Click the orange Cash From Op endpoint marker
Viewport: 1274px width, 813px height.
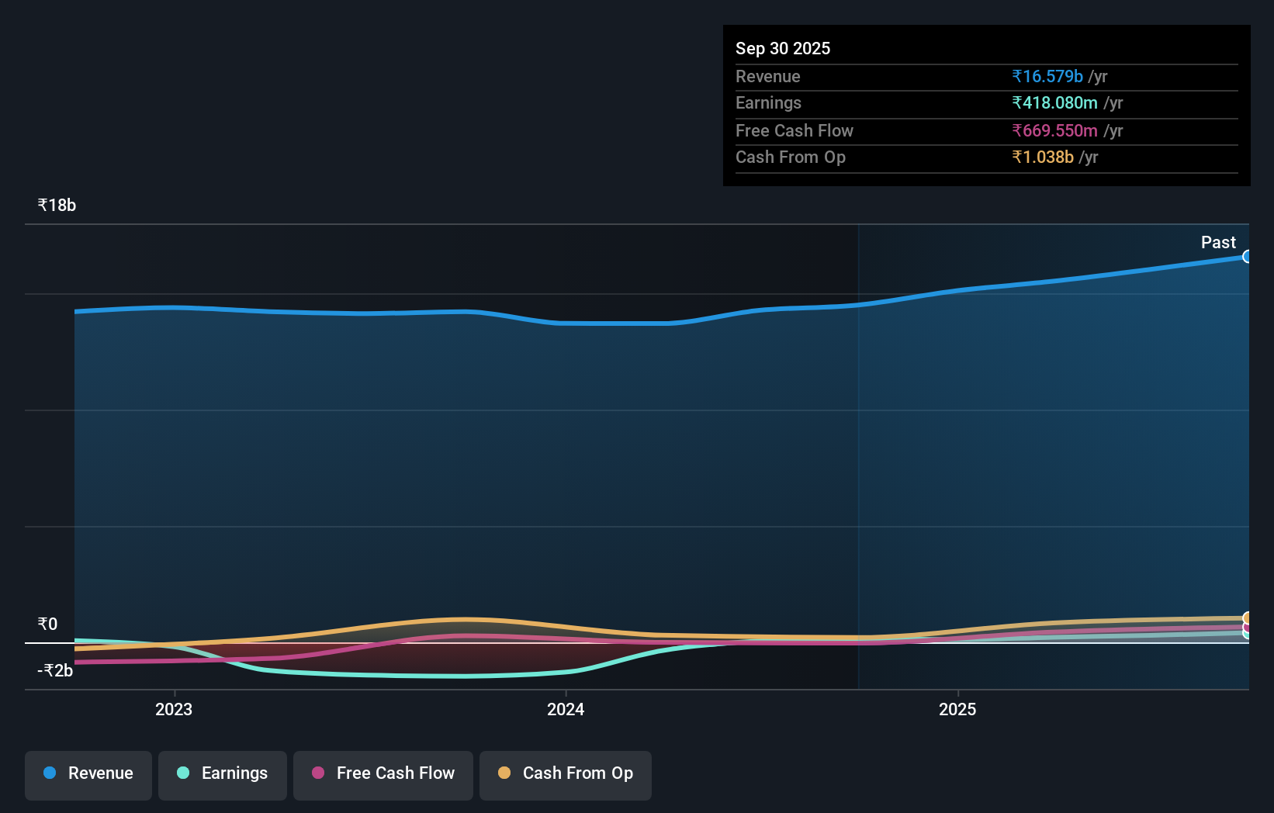pos(1246,618)
